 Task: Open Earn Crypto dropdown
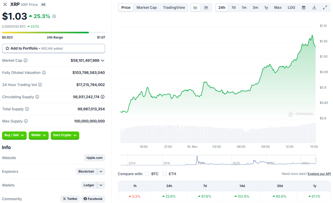[65, 135]
